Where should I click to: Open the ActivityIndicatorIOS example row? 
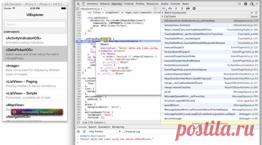point(35,40)
